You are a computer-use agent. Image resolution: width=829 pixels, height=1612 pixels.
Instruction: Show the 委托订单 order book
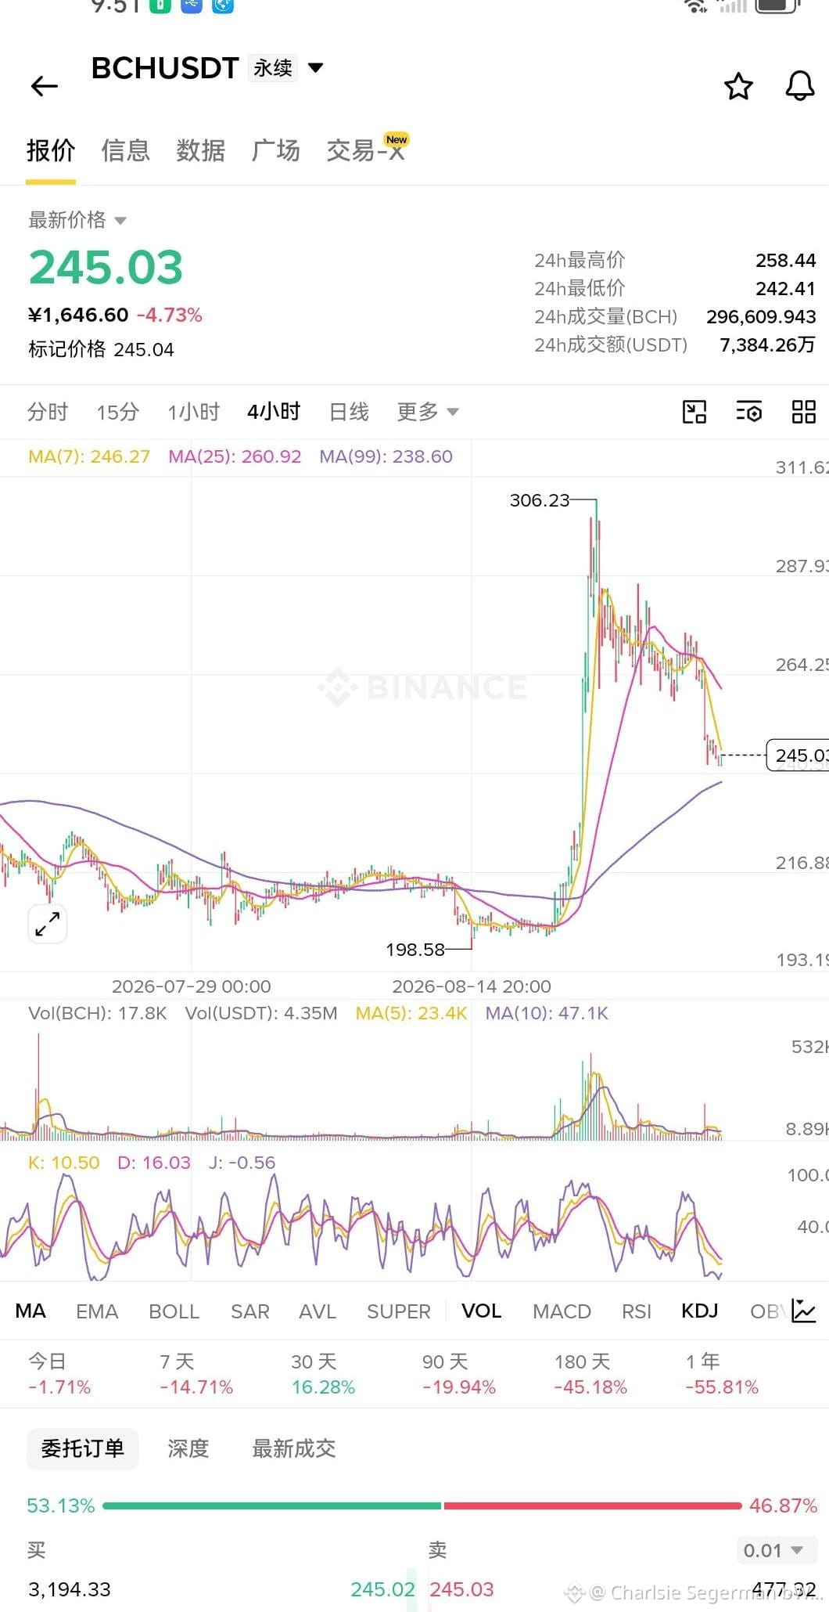[x=83, y=1448]
